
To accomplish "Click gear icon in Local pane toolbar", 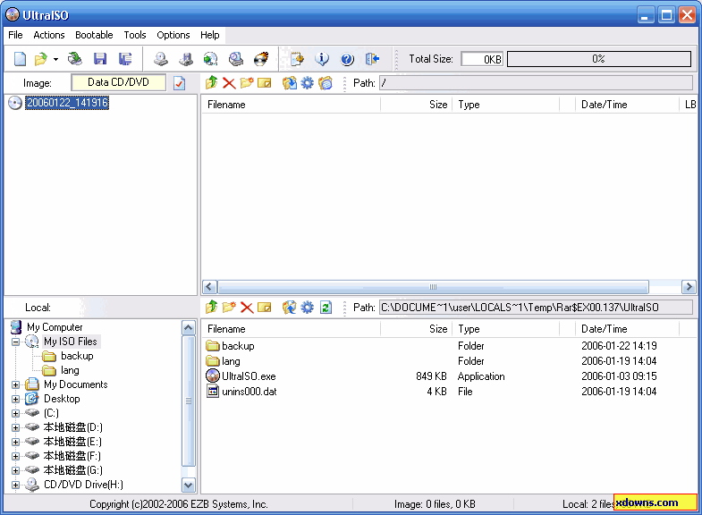I will point(307,308).
